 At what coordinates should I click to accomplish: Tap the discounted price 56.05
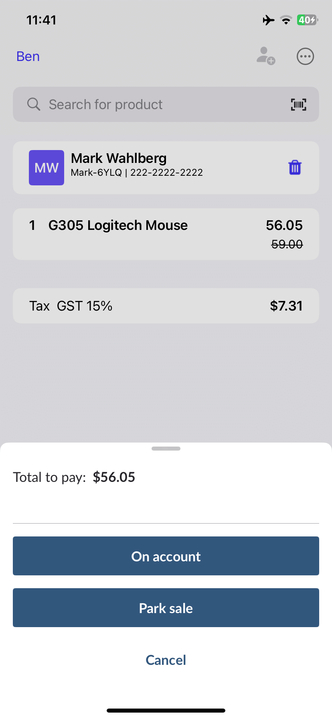point(284,225)
